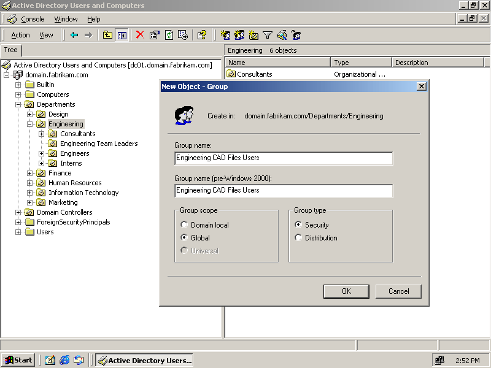
Task: Collapse the Engineering tree node
Action: tap(30, 124)
